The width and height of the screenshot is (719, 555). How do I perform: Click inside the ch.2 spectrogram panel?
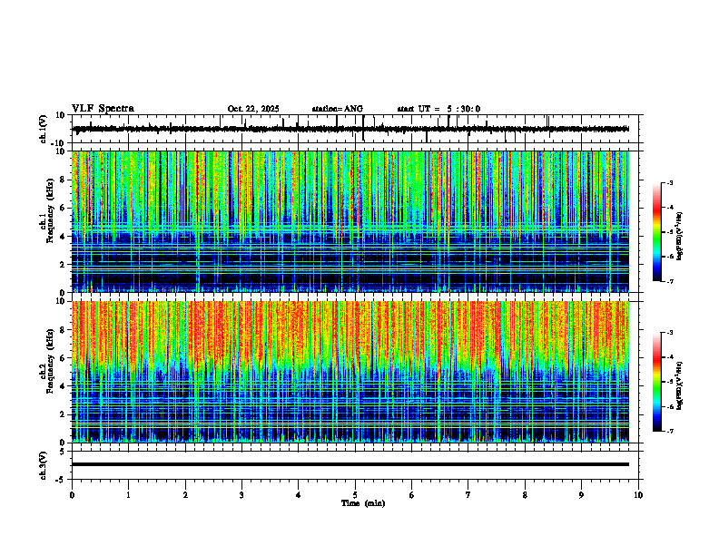coord(350,372)
